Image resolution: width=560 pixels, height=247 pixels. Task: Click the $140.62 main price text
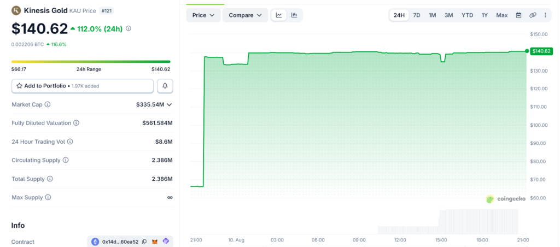pyautogui.click(x=39, y=28)
